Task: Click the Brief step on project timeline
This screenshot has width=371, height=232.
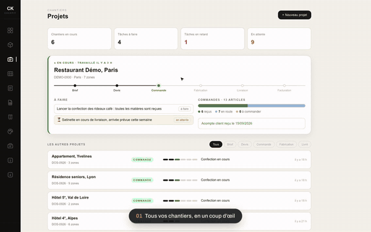Action: click(x=75, y=88)
